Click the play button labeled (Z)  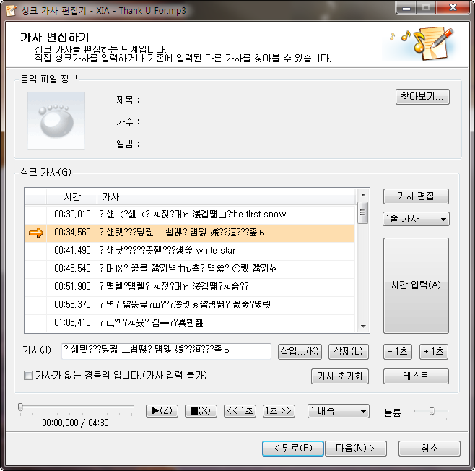[x=162, y=411]
